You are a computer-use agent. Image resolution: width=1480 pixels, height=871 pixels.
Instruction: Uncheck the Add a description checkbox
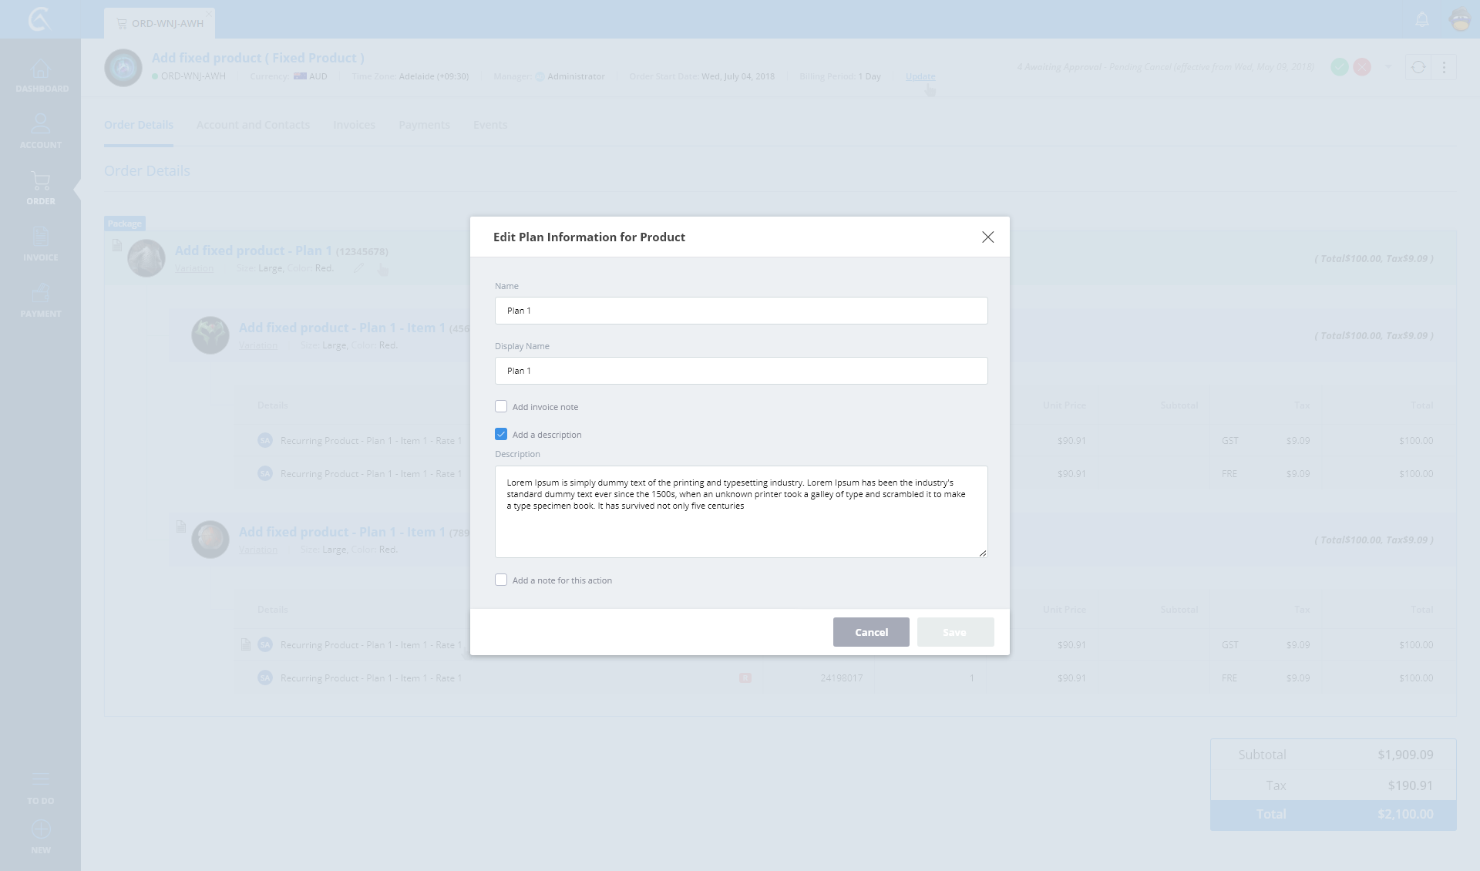(501, 434)
